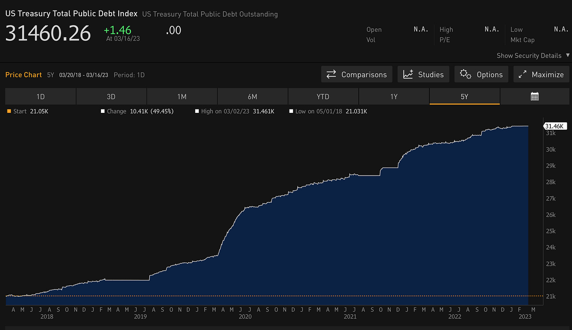Click the 24k axis label
The height and width of the screenshot is (330, 572).
pos(551,247)
